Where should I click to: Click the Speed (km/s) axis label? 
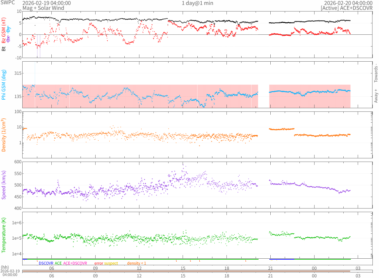4,185
